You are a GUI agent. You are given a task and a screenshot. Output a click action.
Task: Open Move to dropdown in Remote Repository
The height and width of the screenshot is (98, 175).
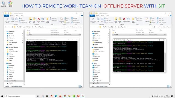pyautogui.click(x=30, y=20)
